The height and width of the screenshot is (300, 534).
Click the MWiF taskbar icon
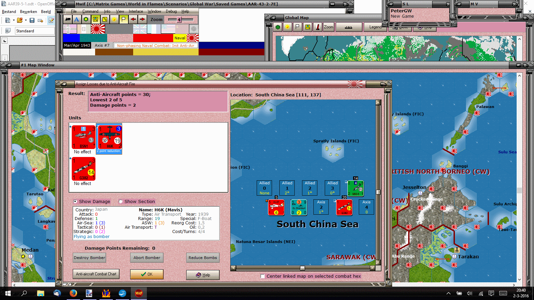coord(139,293)
